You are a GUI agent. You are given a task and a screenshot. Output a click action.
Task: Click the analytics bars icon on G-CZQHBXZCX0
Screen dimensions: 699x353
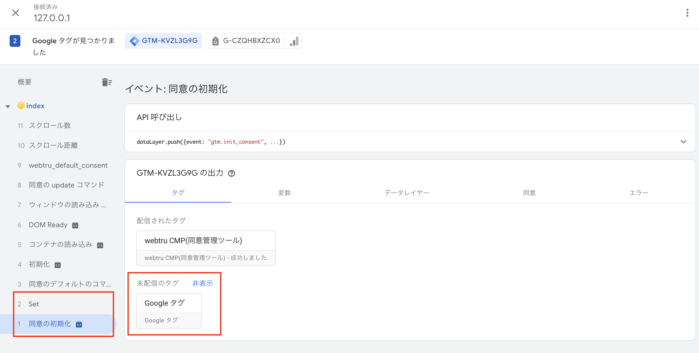[x=294, y=41]
